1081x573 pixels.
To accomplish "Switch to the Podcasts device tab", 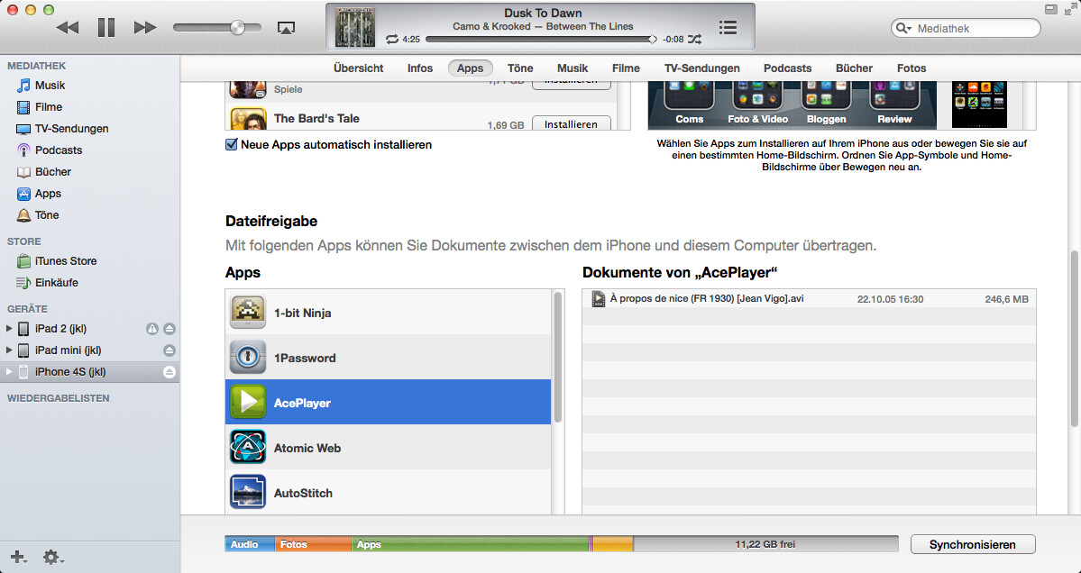I will click(787, 68).
